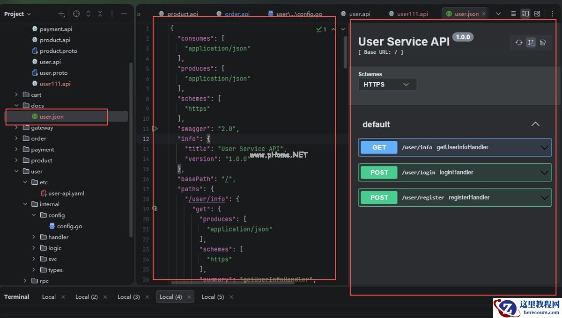Refresh the Swagger preview
This screenshot has height=318, width=562.
click(519, 43)
